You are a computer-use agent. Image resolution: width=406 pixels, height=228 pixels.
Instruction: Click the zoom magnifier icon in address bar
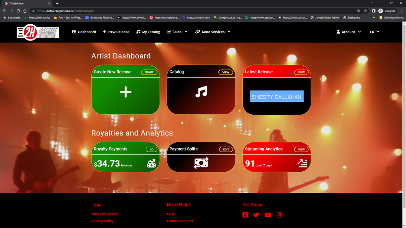click(358, 11)
